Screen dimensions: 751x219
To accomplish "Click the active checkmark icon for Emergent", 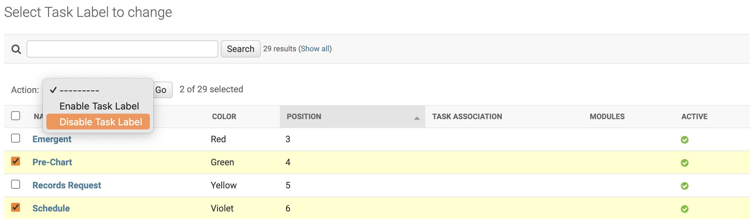I will 684,140.
